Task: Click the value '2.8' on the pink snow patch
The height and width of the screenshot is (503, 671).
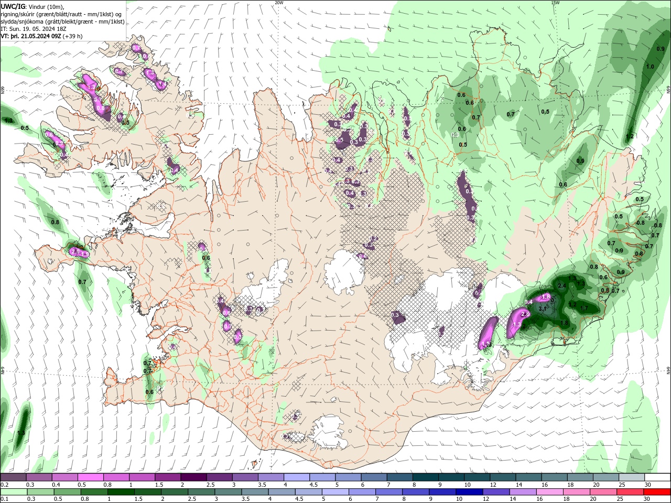Action: coord(526,313)
